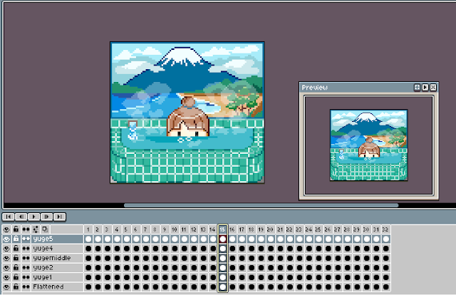This screenshot has height=295, width=456.
Task: Toggle lock on yuge2 layer
Action: coord(16,267)
